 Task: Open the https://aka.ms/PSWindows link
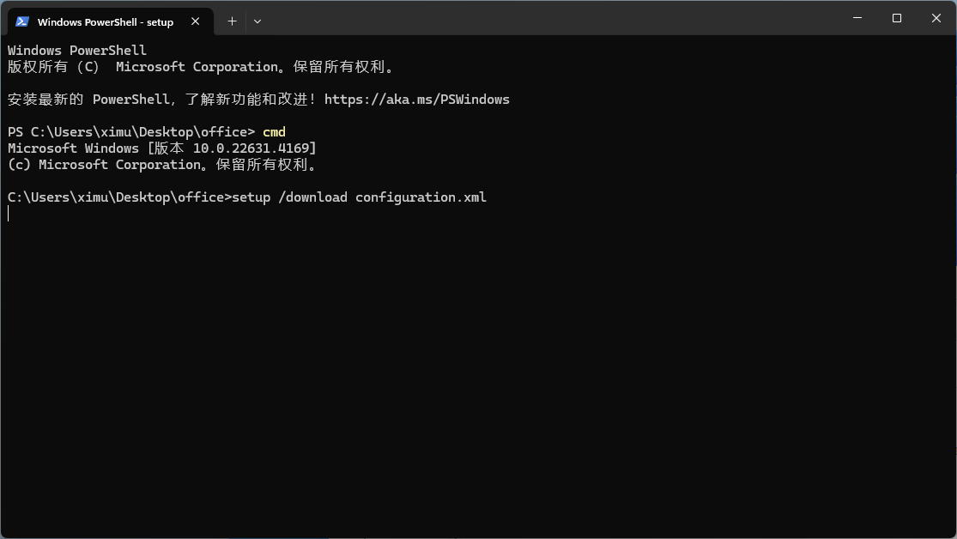click(x=417, y=100)
